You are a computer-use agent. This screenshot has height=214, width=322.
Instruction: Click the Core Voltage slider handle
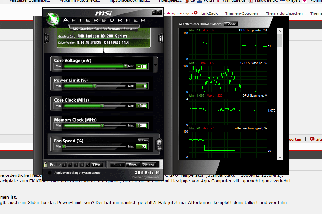(x=125, y=66)
